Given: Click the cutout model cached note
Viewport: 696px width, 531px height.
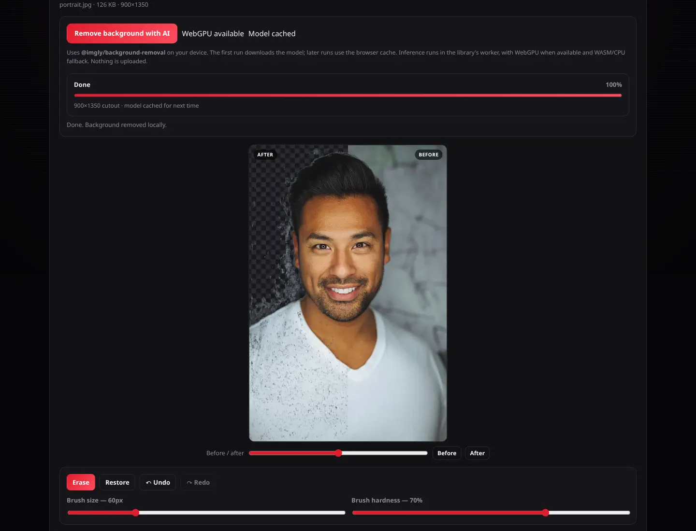Looking at the screenshot, I should coord(136,106).
